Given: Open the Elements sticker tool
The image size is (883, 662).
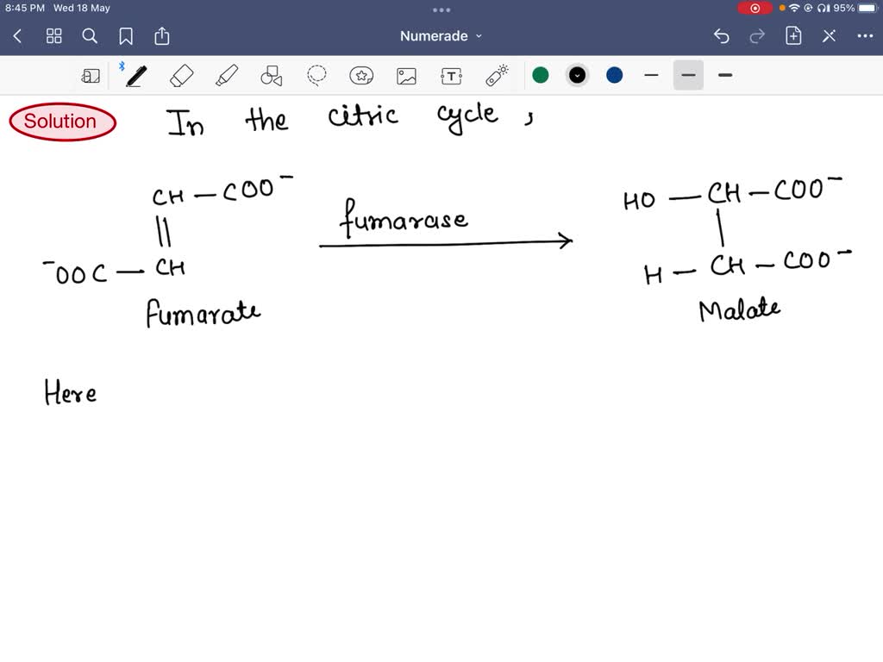Looking at the screenshot, I should tap(361, 76).
